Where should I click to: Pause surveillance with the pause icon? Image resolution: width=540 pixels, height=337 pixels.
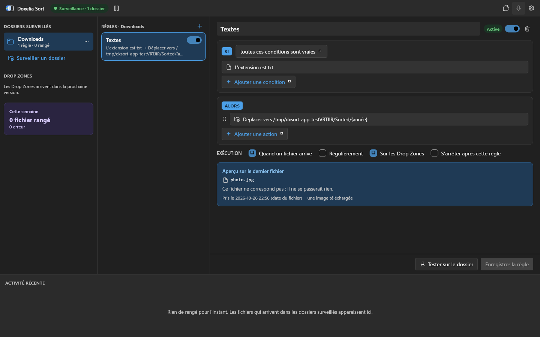116,8
